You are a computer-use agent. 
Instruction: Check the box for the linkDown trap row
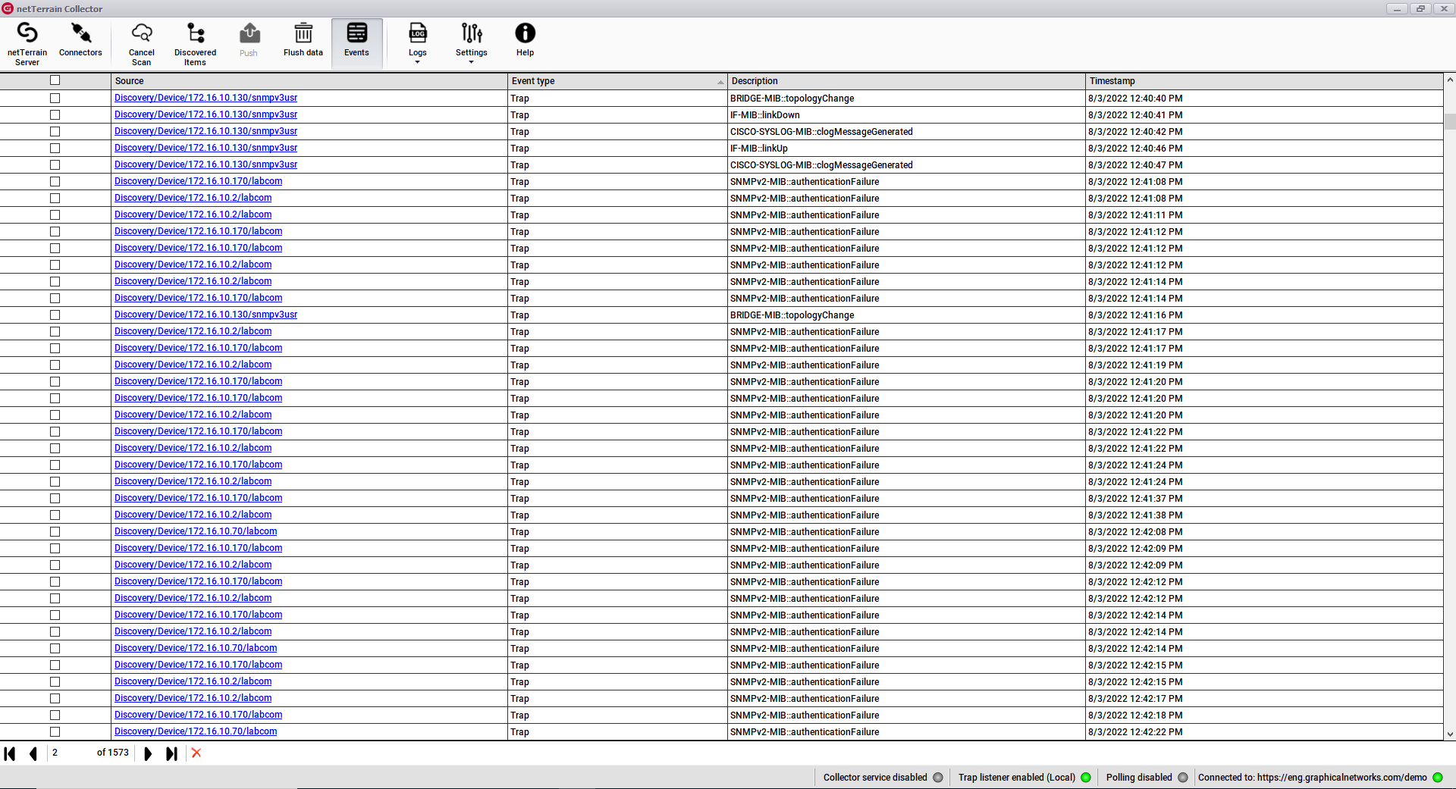click(55, 115)
